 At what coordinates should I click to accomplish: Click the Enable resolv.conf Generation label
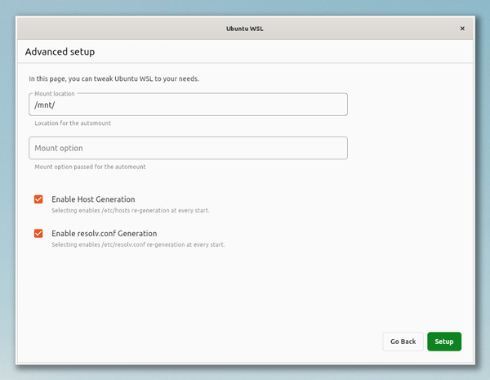click(104, 234)
